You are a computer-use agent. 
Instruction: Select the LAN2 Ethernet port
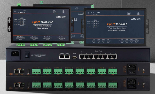tap(67, 57)
